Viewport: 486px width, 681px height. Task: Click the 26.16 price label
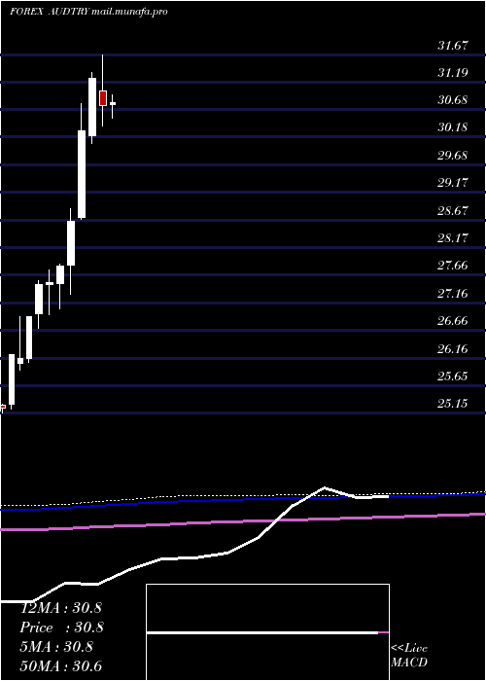click(x=453, y=348)
